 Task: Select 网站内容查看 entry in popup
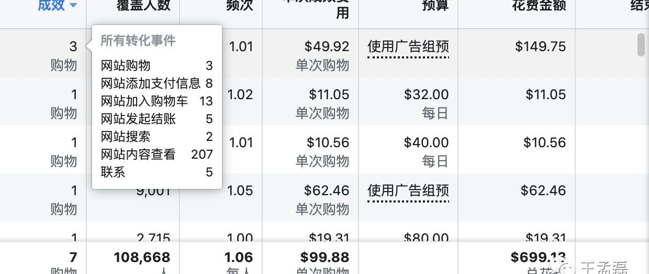[157, 154]
